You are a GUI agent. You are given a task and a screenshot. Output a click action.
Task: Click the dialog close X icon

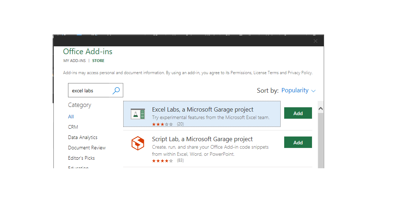point(316,41)
